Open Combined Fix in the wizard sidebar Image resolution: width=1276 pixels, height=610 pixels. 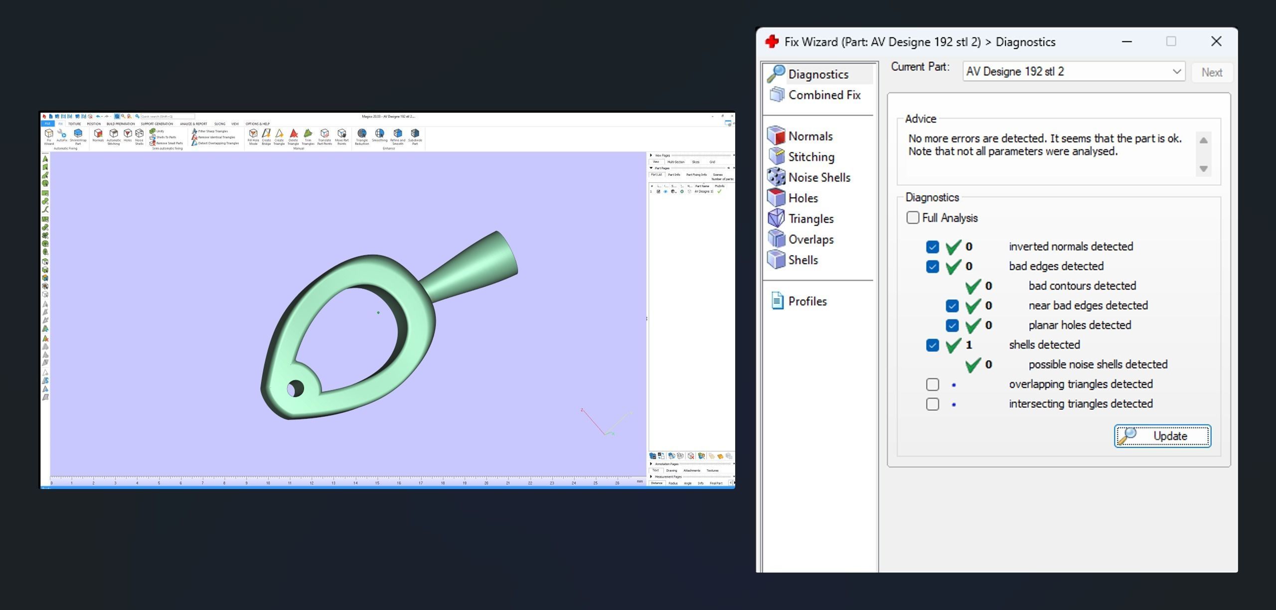pos(823,95)
